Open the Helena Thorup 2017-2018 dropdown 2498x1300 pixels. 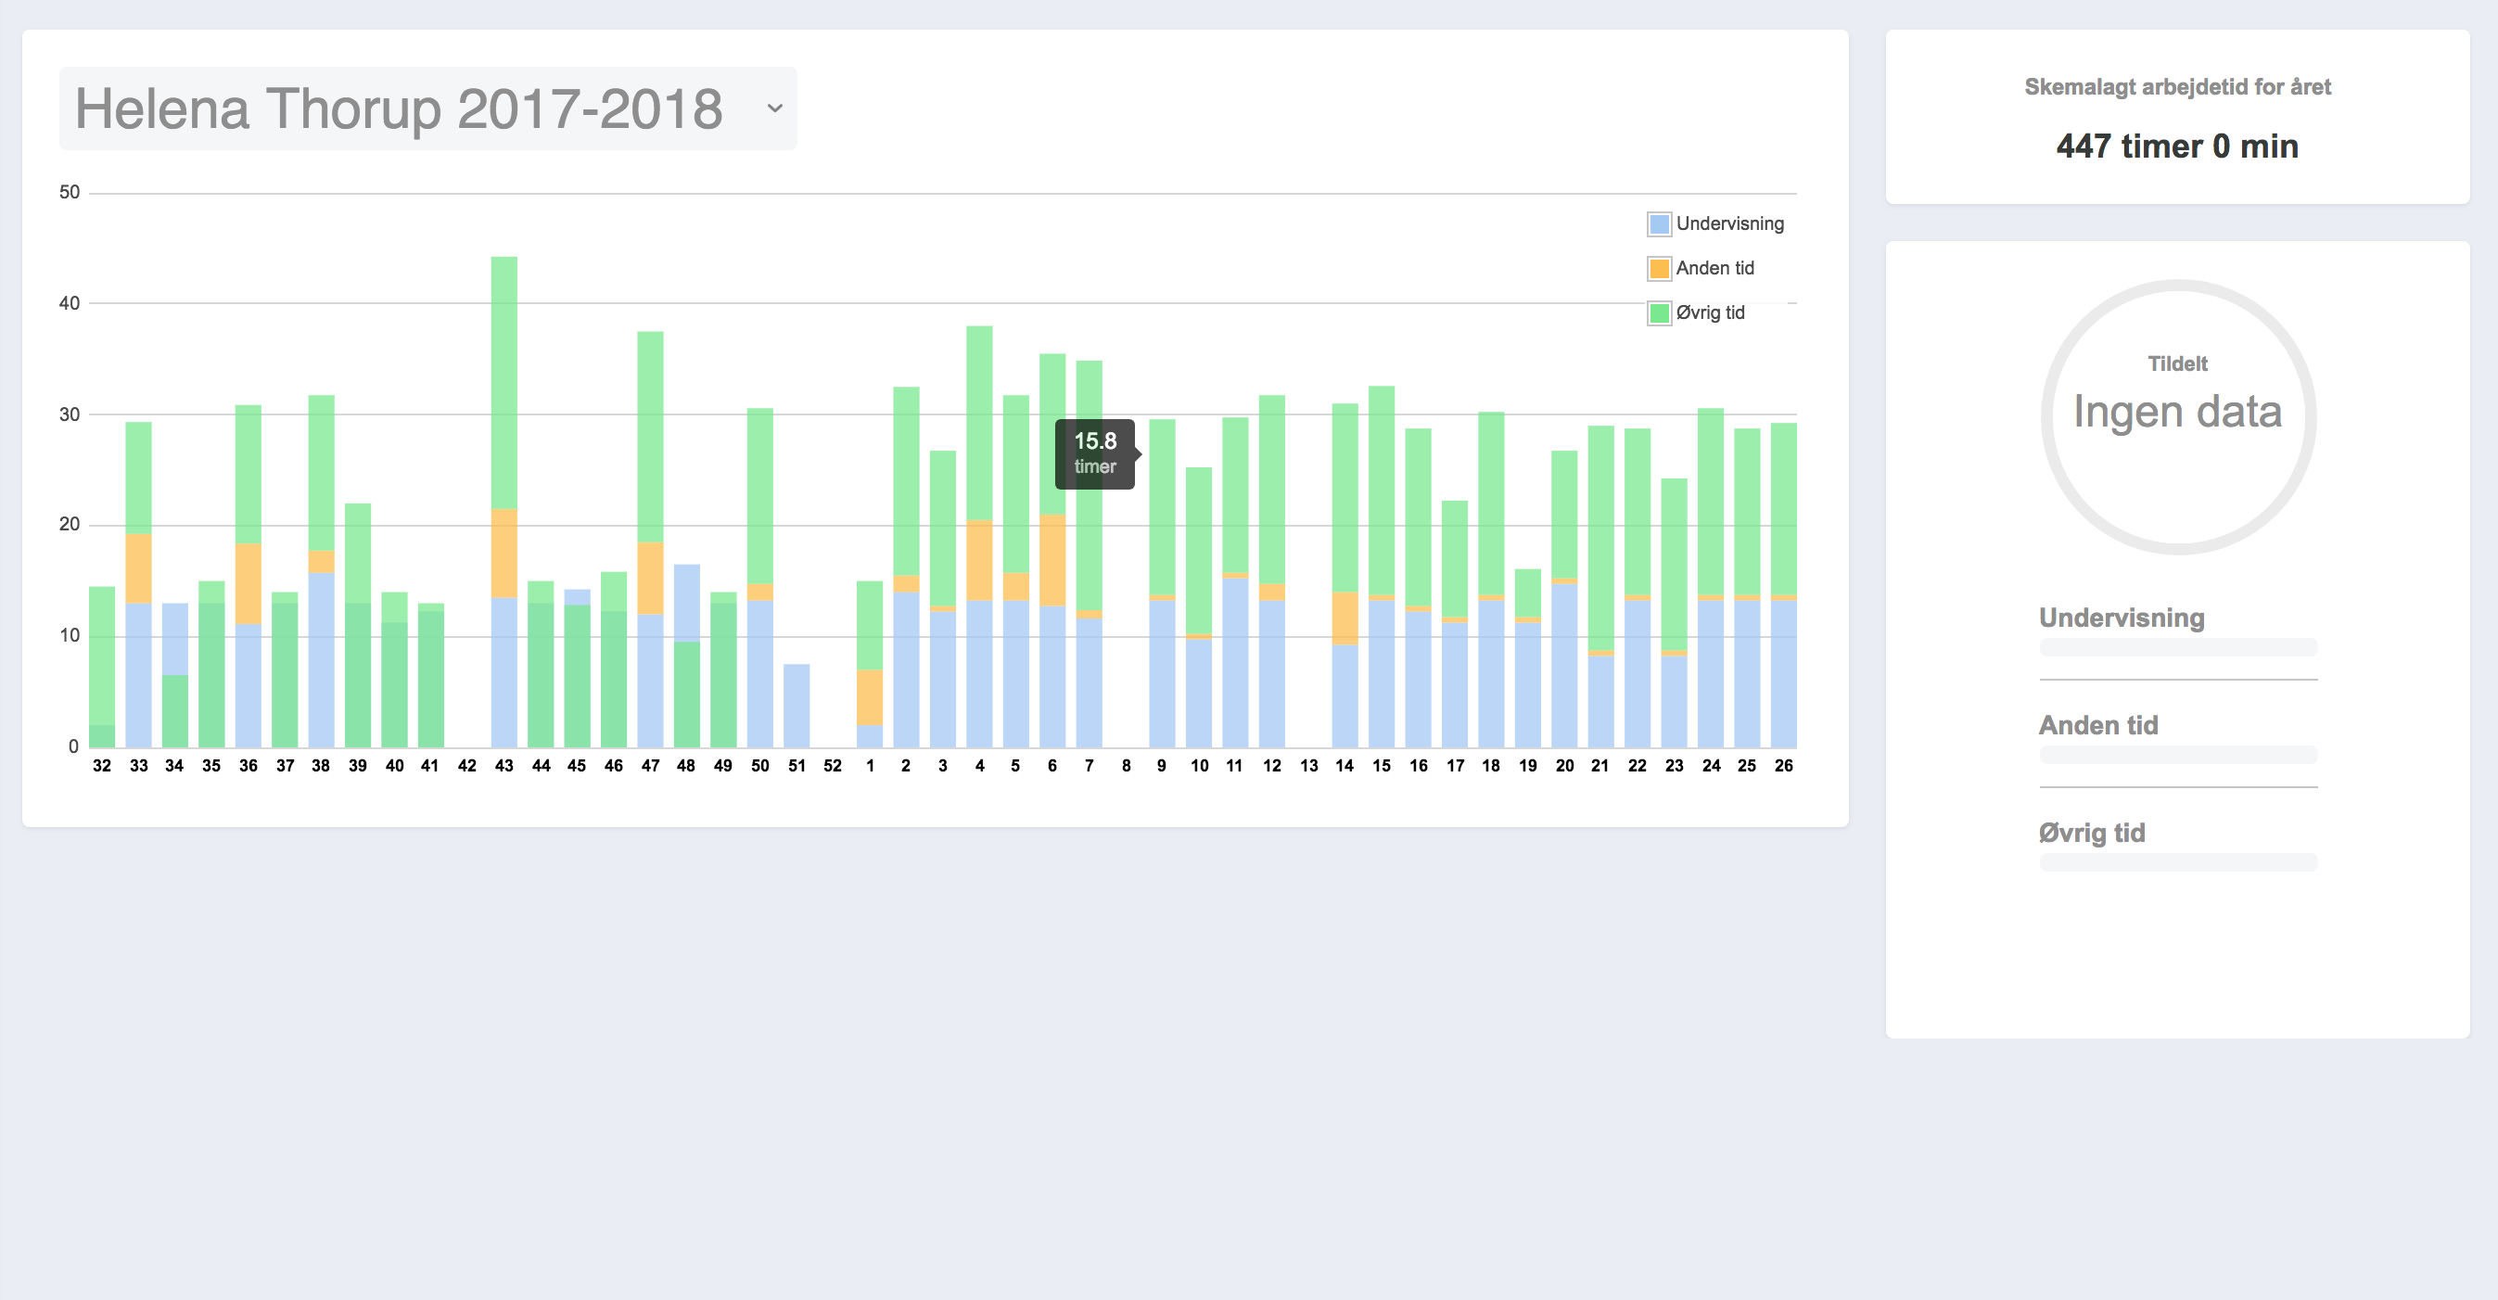[x=427, y=108]
